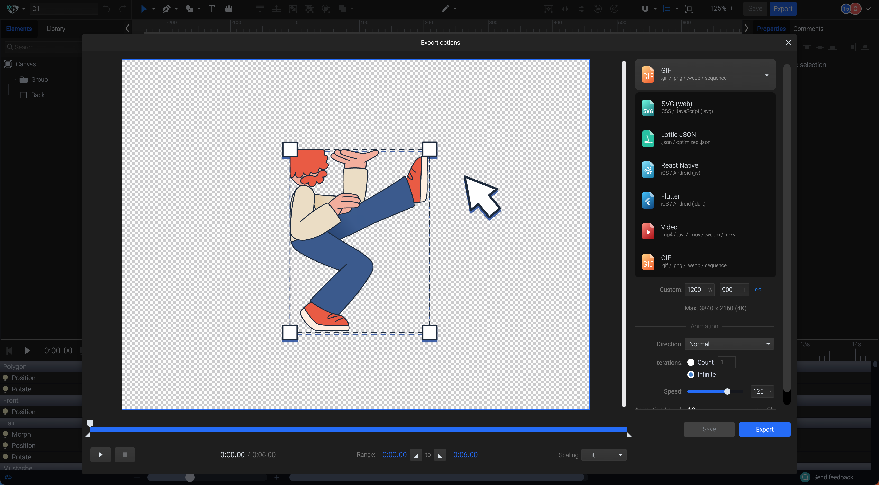Select Infinite animation iterations
Viewport: 879px width, 485px height.
pos(691,375)
